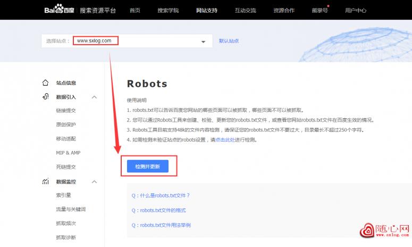The image size is (412, 247).
Task: Open 链接提交 in sidebar
Action: [66, 111]
